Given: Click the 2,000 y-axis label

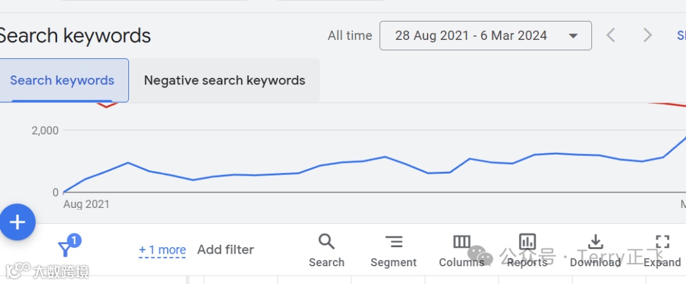Looking at the screenshot, I should click(x=46, y=131).
